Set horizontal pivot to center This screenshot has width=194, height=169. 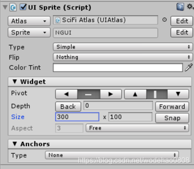click(89, 94)
